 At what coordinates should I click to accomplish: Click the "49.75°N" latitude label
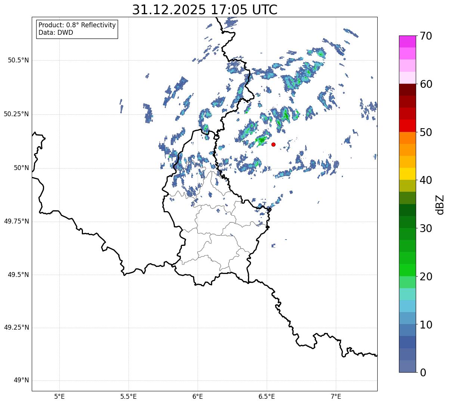[16, 221]
